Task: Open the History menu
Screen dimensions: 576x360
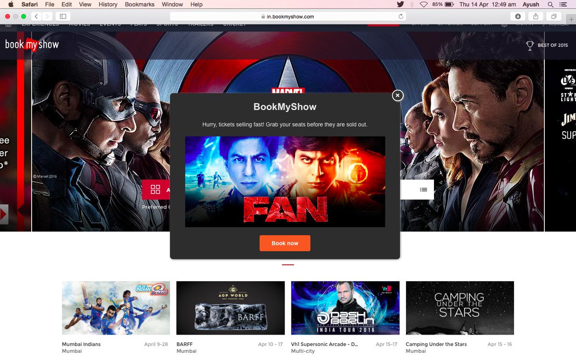Action: (108, 4)
